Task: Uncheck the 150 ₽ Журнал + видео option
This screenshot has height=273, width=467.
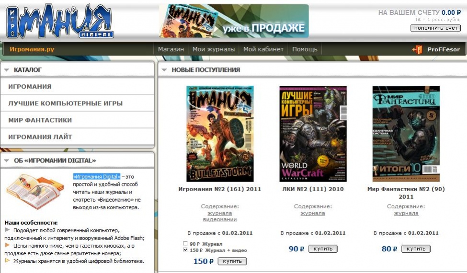Action: (x=185, y=250)
